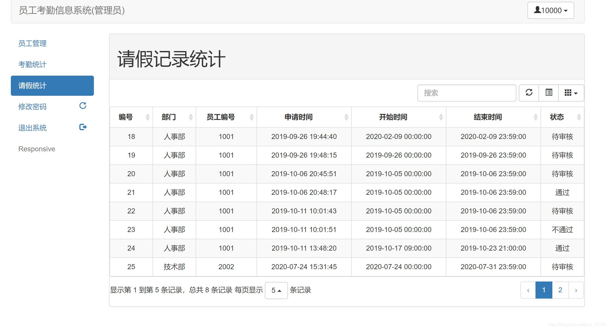
Task: Click the Responsive link in sidebar
Action: coord(37,149)
